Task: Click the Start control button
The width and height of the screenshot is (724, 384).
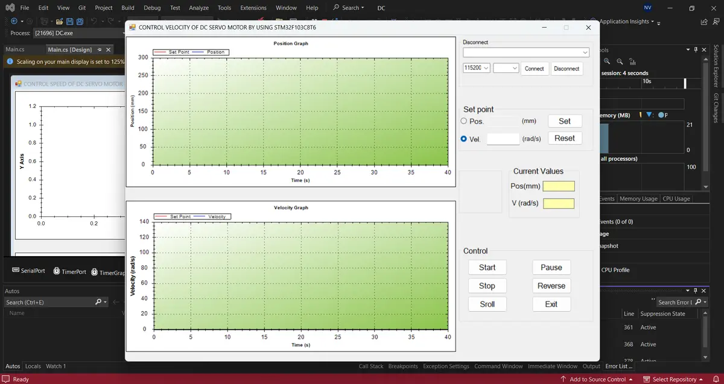Action: click(487, 268)
